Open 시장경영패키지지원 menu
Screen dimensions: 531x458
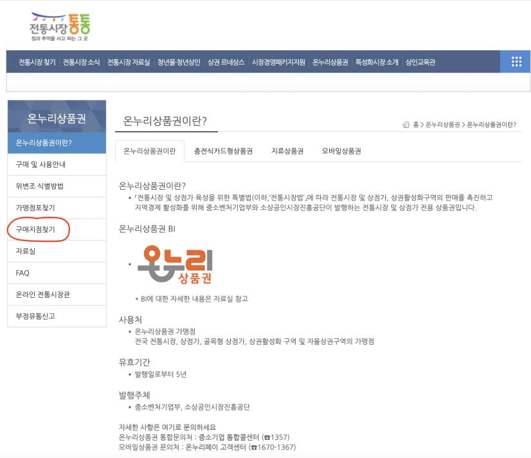[x=278, y=62]
